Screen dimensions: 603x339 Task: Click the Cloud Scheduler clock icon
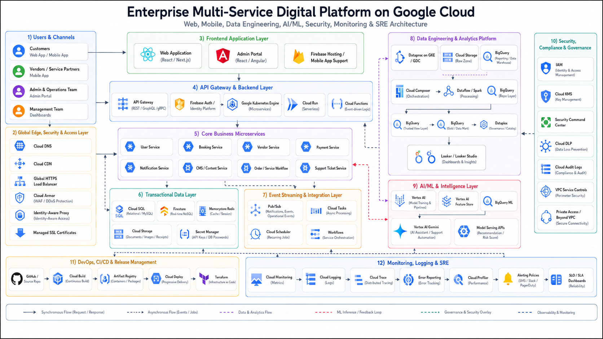(x=255, y=234)
